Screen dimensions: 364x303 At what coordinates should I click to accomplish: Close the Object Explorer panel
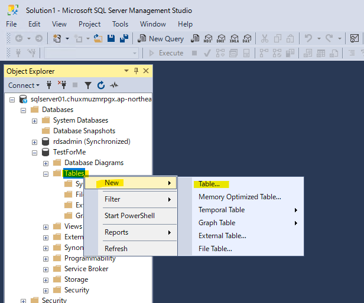click(146, 71)
